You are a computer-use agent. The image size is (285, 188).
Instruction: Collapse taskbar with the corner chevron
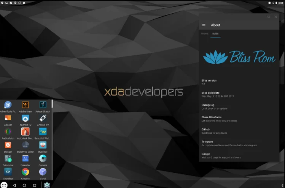[282, 185]
